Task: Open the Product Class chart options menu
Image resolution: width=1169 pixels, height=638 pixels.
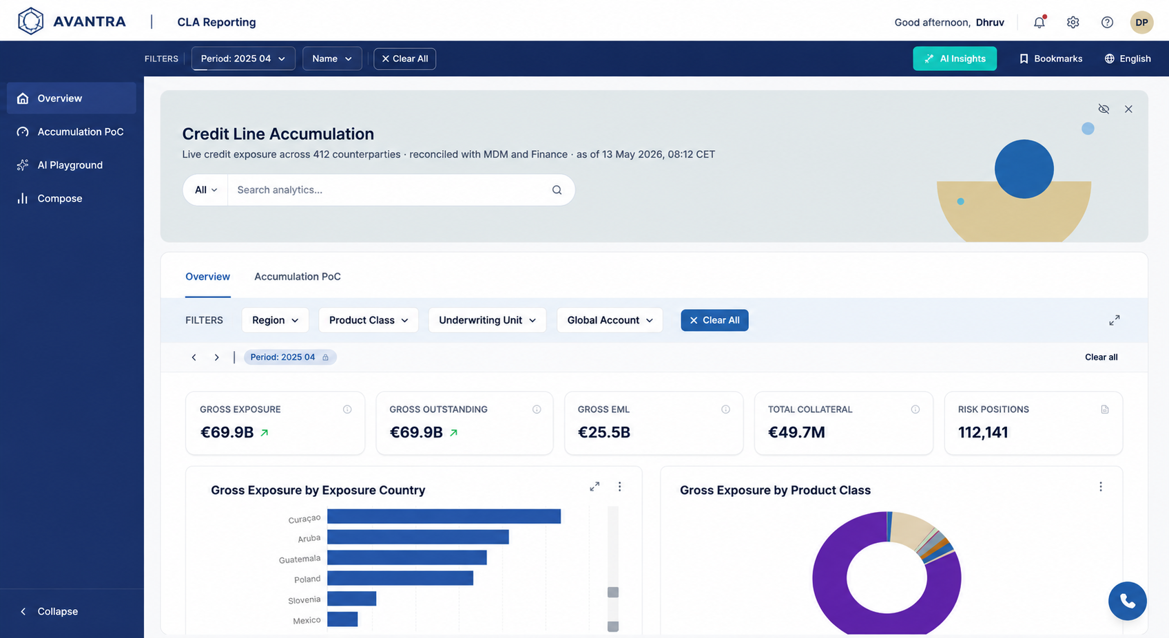Action: 1100,487
